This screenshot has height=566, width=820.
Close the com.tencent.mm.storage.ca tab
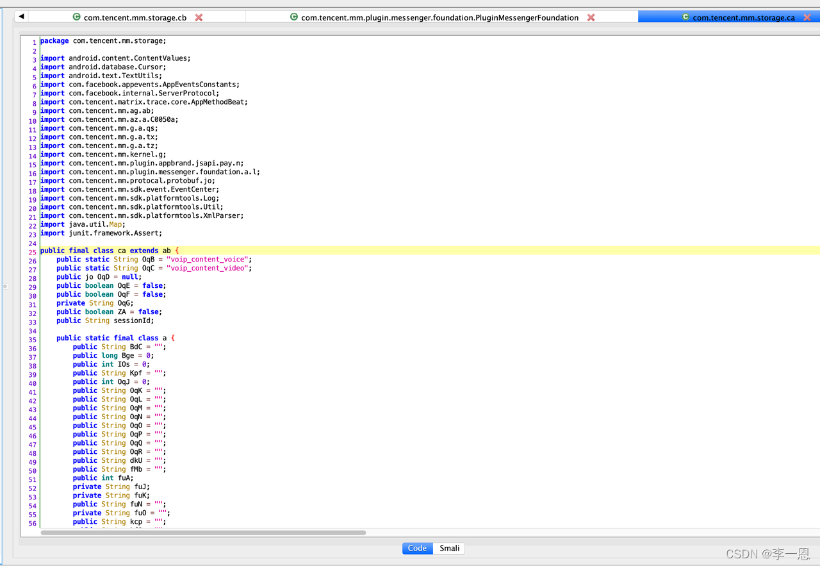[807, 17]
